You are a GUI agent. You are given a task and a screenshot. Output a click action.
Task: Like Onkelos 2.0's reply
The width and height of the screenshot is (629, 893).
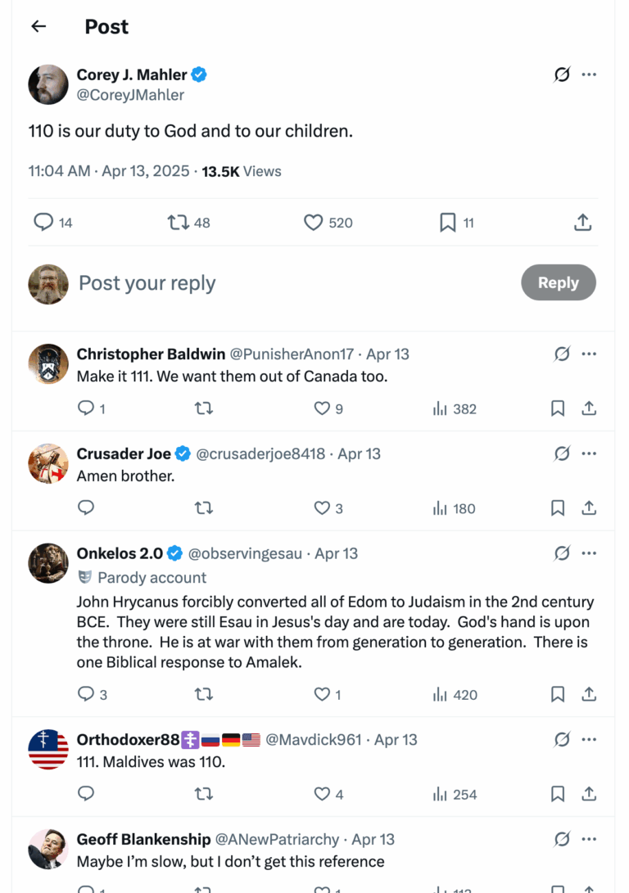click(323, 694)
